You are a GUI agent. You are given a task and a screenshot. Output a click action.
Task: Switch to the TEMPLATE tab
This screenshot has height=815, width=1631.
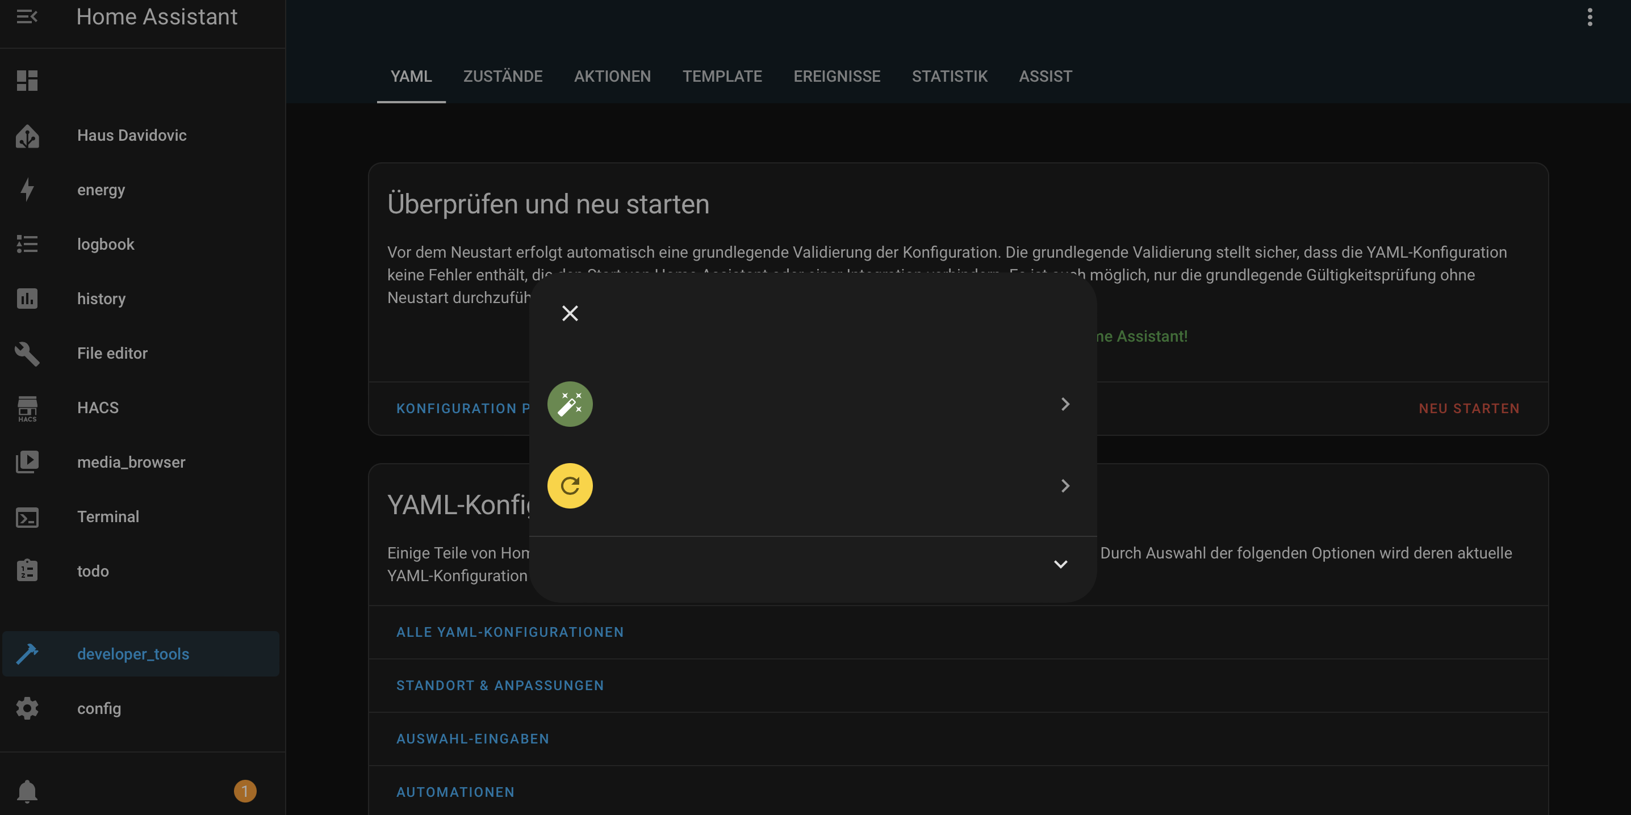click(x=722, y=77)
